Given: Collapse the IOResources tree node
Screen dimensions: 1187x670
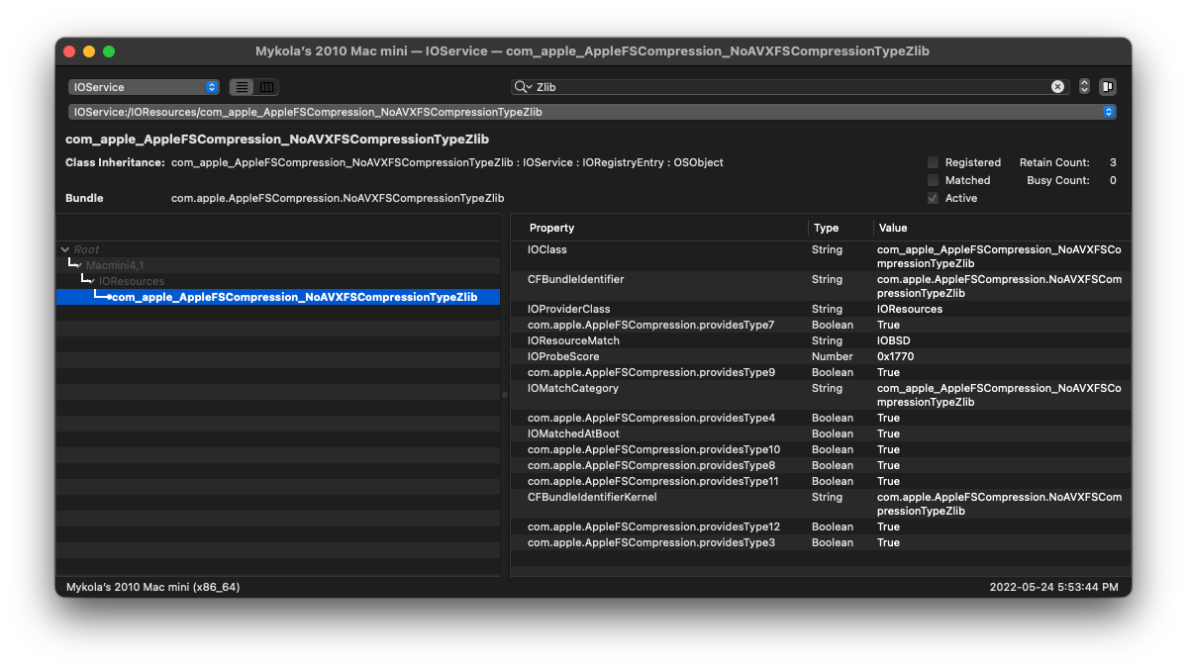Looking at the screenshot, I should point(91,281).
